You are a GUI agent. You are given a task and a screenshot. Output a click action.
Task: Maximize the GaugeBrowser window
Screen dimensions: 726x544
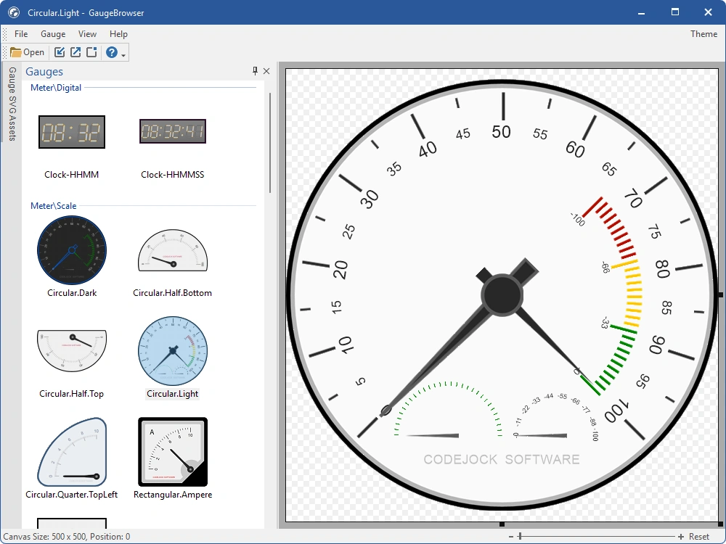[x=675, y=12]
